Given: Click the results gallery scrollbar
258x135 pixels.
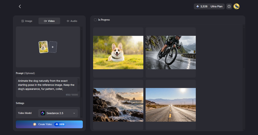Looking at the screenshot, I should 244,48.
